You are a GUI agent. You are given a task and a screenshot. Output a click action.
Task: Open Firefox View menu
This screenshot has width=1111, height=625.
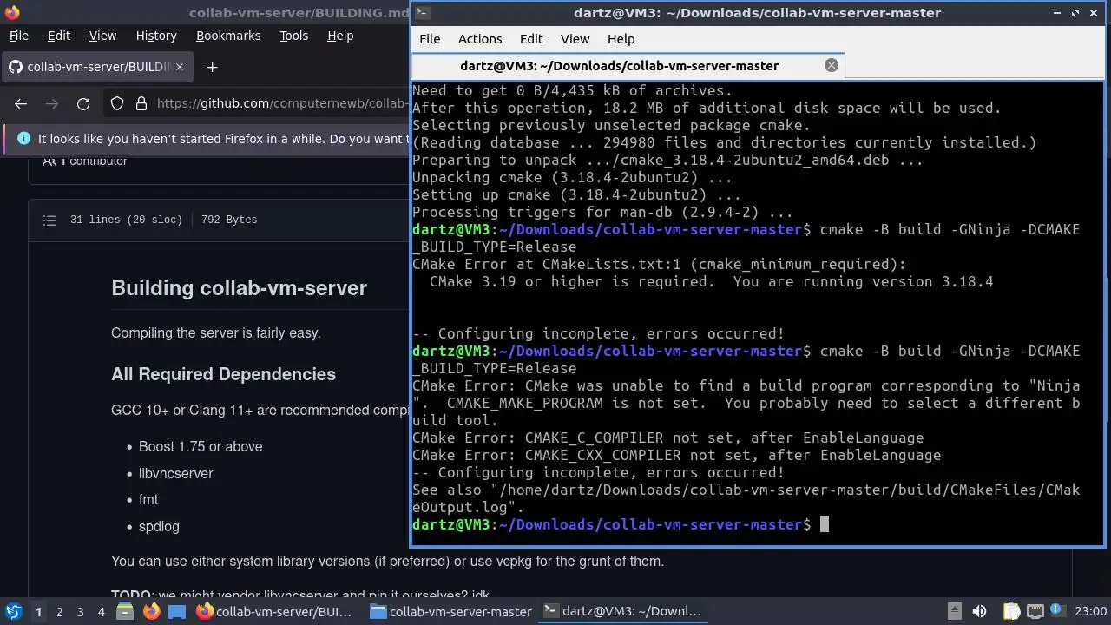click(102, 36)
